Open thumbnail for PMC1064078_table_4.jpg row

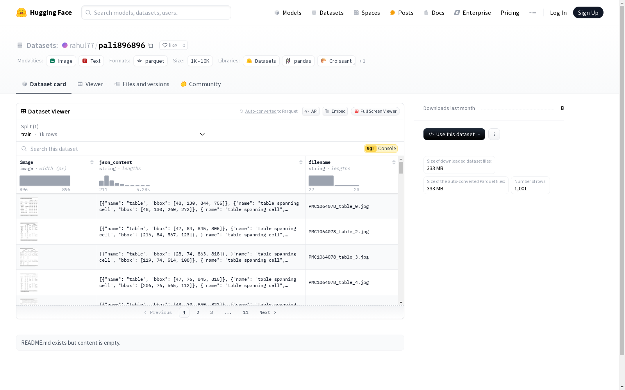coord(29,282)
